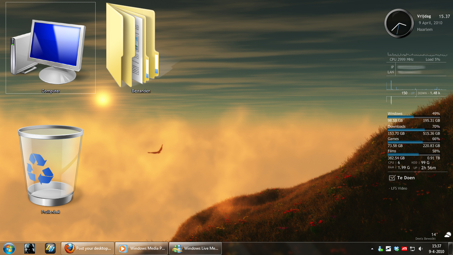
Task: Click the Dropbox tray icon
Action: (x=396, y=248)
